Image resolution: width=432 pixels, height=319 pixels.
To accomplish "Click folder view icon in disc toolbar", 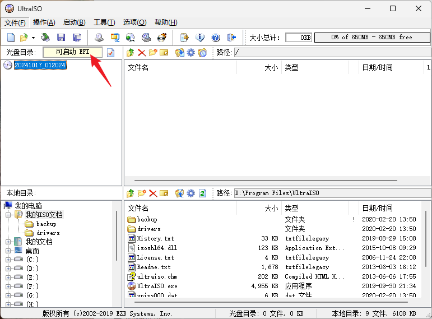I will click(x=202, y=52).
